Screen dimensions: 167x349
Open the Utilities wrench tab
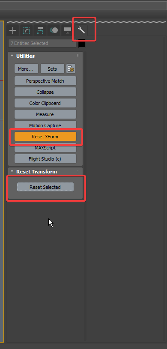click(x=81, y=30)
